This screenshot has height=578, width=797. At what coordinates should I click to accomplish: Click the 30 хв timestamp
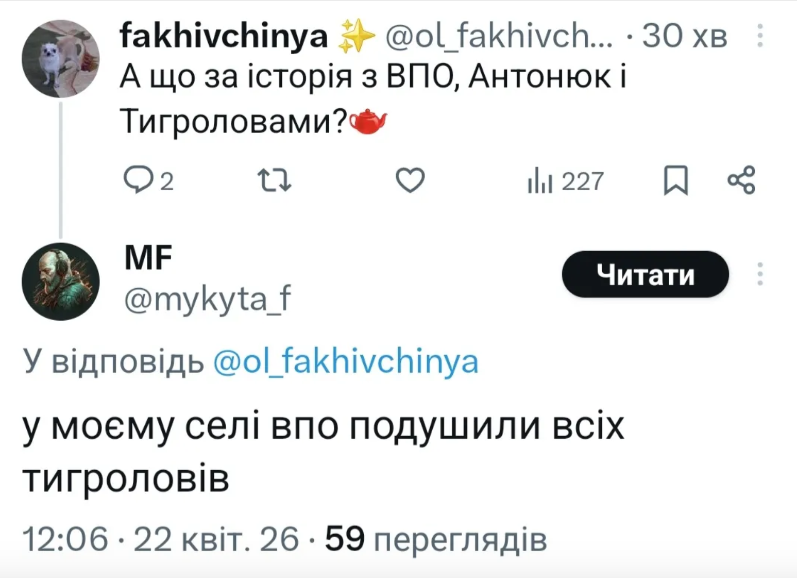point(684,36)
